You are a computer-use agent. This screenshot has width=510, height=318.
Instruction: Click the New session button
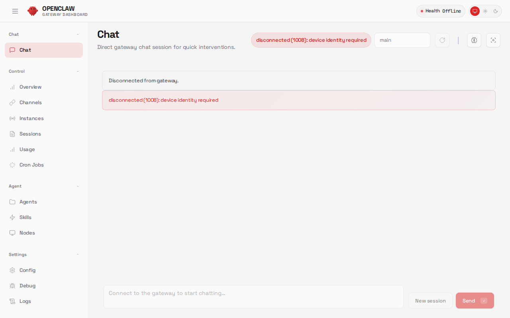point(430,301)
